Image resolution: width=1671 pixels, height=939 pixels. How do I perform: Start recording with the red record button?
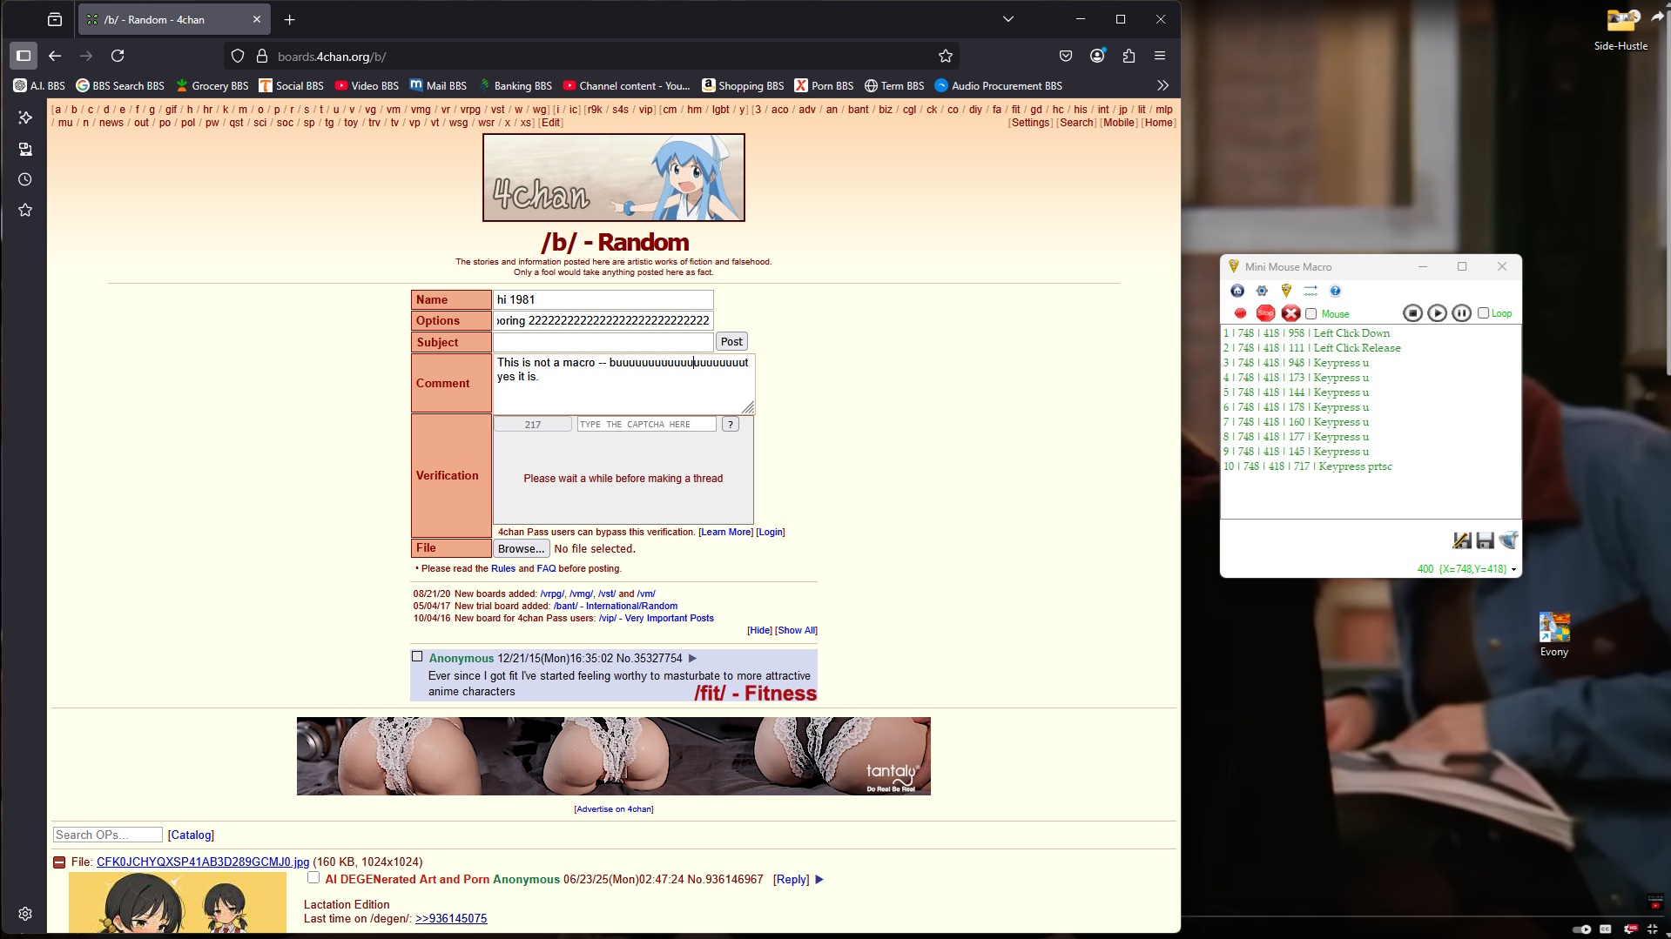coord(1240,313)
